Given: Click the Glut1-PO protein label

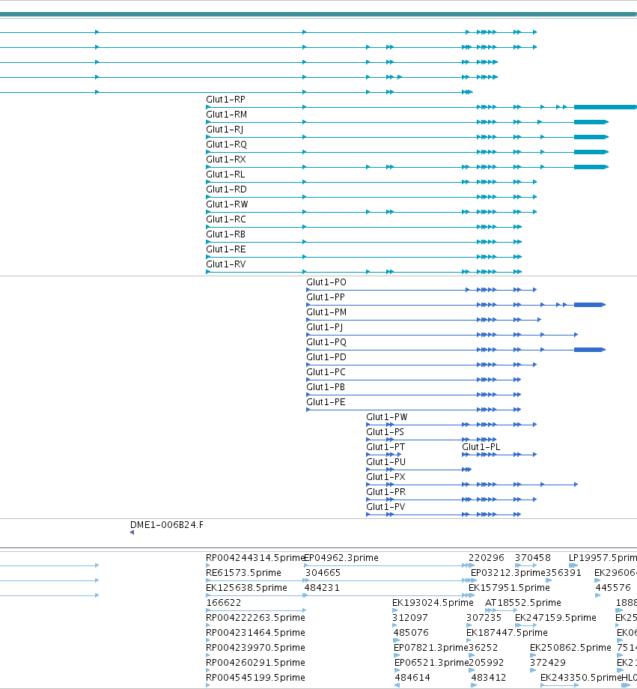Looking at the screenshot, I should pyautogui.click(x=326, y=282).
